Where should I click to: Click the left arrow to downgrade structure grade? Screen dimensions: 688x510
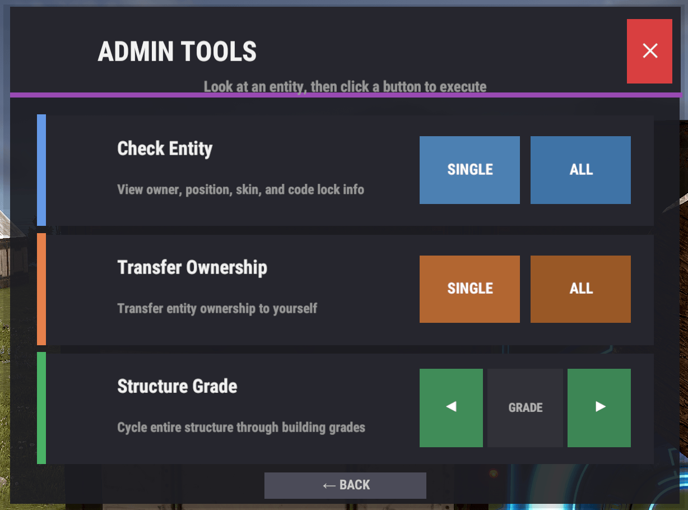pos(451,407)
